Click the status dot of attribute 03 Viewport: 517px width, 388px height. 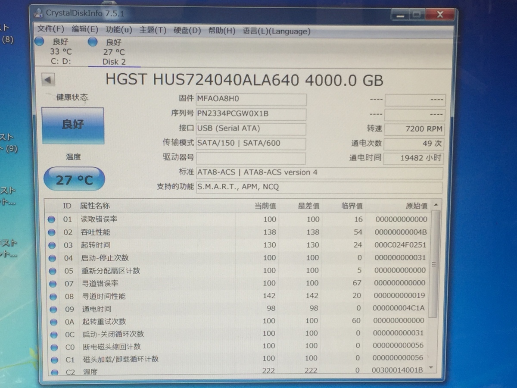52,245
